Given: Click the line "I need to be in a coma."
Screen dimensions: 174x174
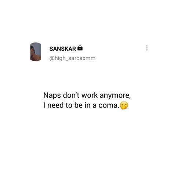Looking at the screenshot, I should pyautogui.click(x=81, y=105).
